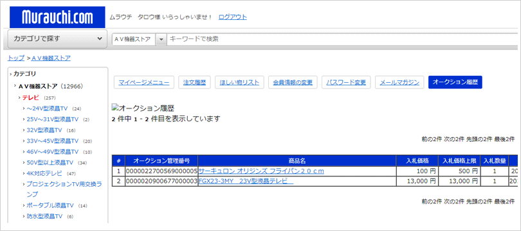The height and width of the screenshot is (231, 521).
Task: Open ほしい物リスト tab
Action: [x=239, y=83]
